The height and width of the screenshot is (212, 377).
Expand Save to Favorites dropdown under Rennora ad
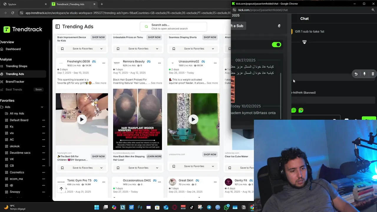point(157,168)
